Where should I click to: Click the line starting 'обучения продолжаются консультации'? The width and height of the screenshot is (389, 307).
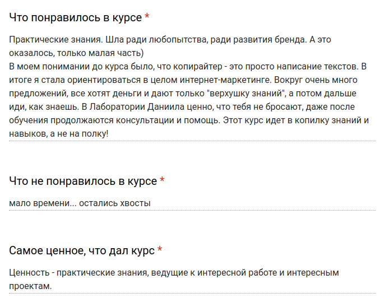(x=189, y=120)
